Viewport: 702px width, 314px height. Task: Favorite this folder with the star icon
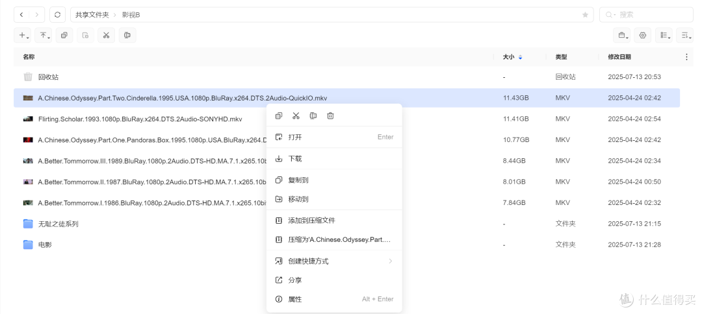pyautogui.click(x=585, y=15)
